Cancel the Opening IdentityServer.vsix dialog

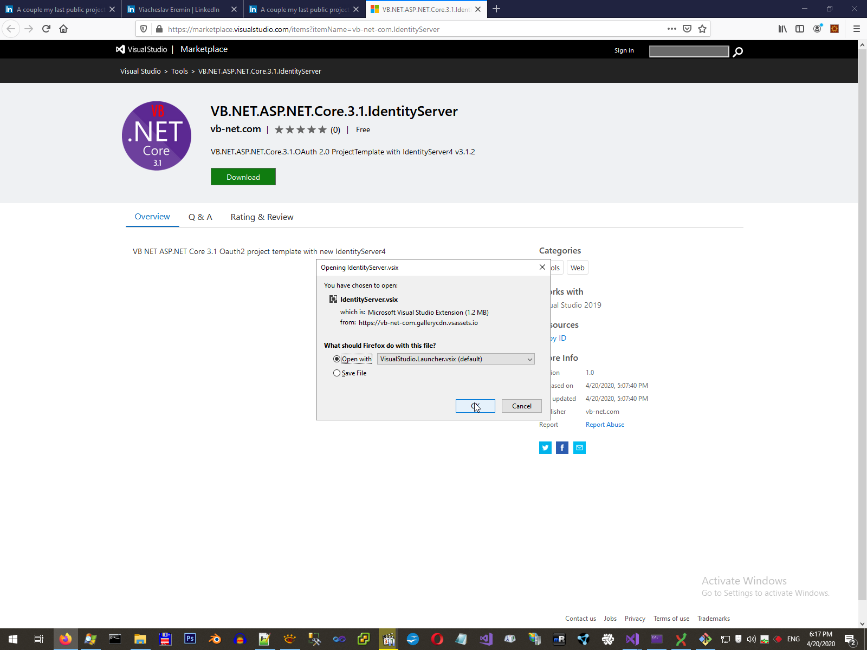click(522, 406)
